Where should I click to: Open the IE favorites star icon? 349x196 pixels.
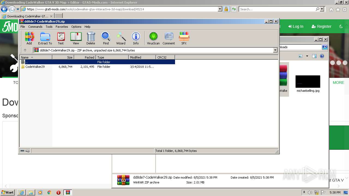tap(338, 10)
